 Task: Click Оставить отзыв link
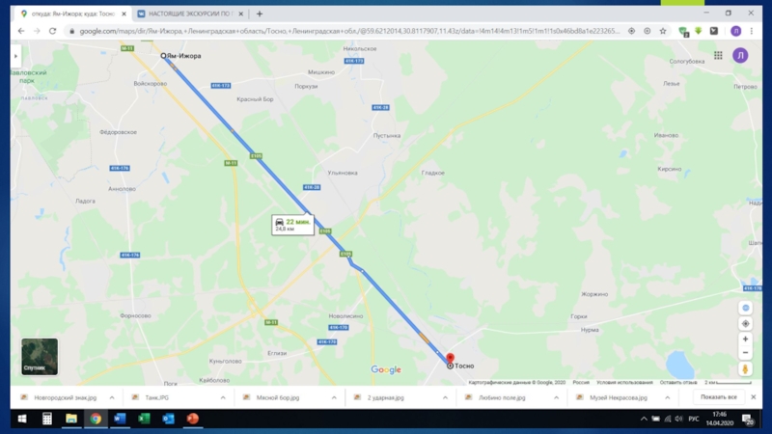click(x=678, y=382)
